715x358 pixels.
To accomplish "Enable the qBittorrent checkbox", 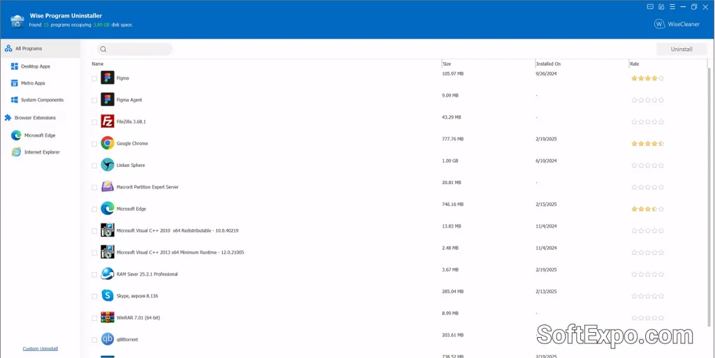I will [x=95, y=340].
